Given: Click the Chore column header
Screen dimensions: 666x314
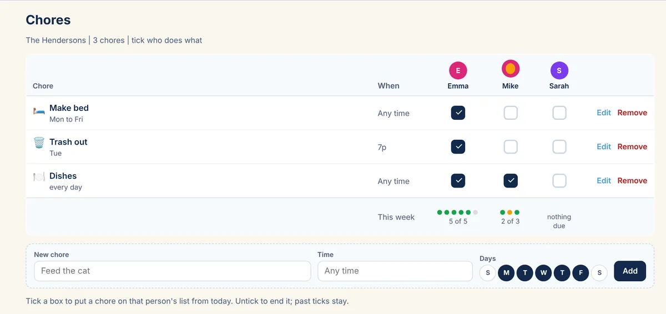Looking at the screenshot, I should pos(43,86).
